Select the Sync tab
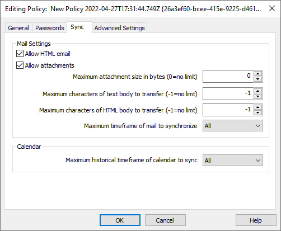This screenshot has width=281, height=231. pos(77,27)
